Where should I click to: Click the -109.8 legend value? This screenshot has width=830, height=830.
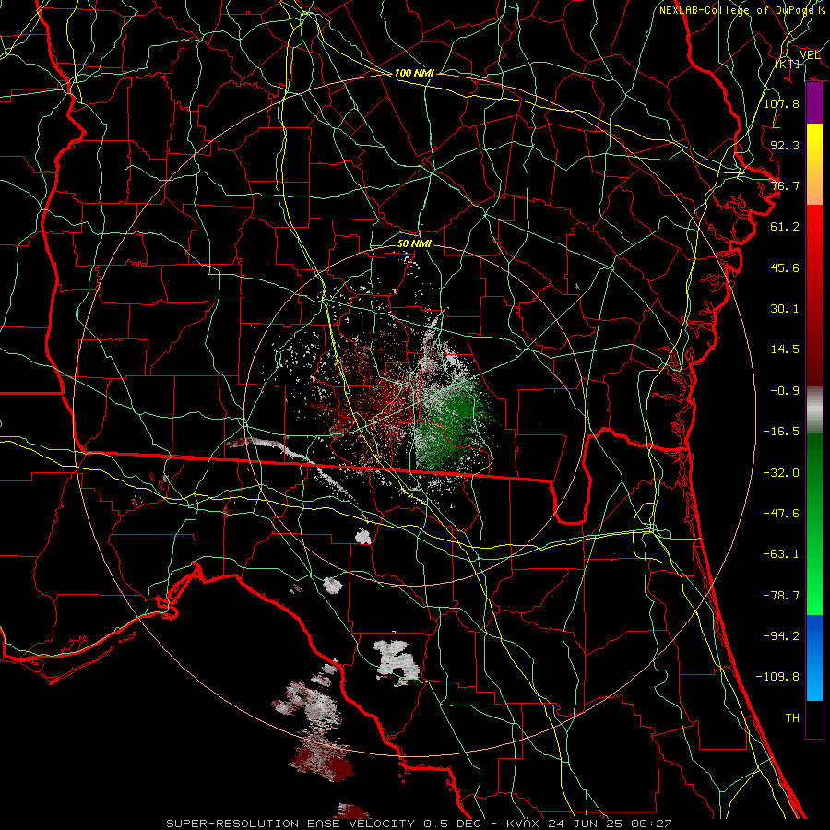777,677
